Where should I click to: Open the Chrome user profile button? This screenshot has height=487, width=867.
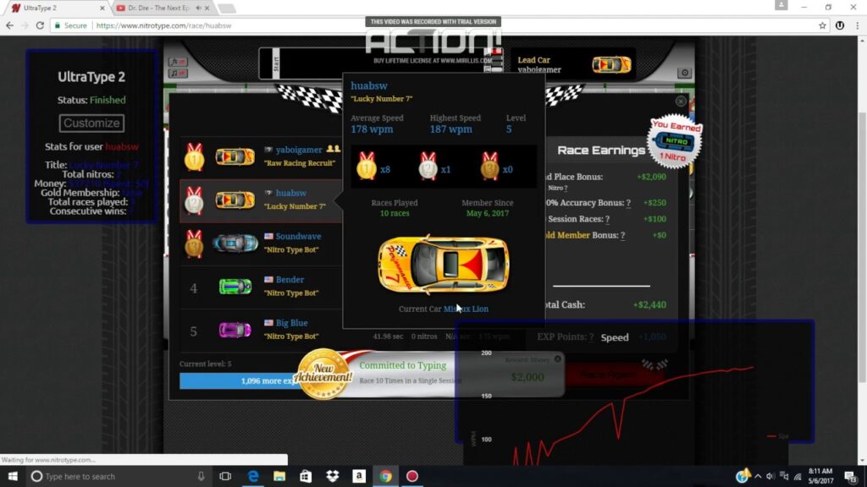[781, 5]
